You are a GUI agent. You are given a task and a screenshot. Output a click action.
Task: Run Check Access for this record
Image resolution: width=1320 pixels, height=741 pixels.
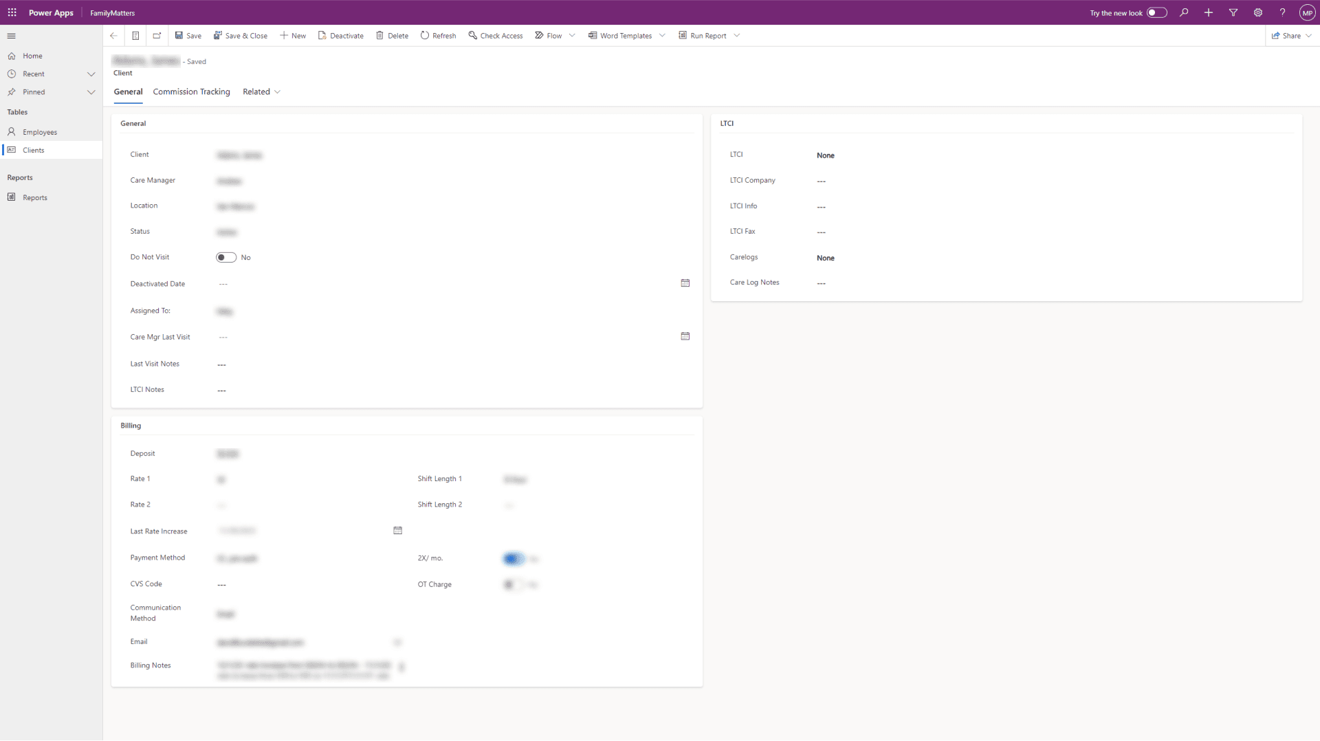[495, 35]
